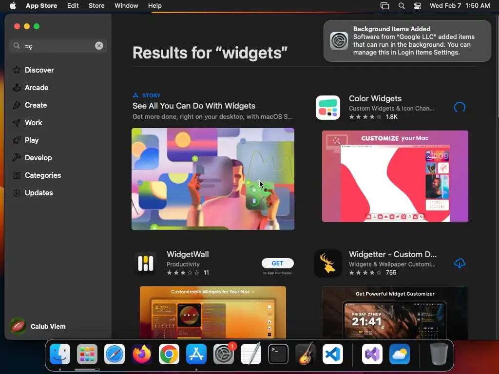The width and height of the screenshot is (499, 374).
Task: Open the Edit menu
Action: (x=73, y=6)
